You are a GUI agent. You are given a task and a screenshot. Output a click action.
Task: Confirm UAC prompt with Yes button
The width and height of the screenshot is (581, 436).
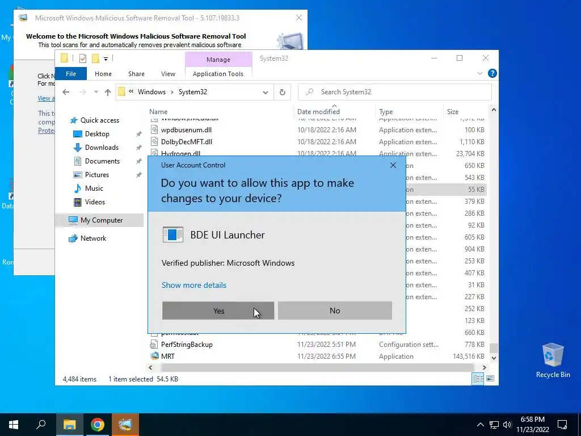(x=218, y=311)
